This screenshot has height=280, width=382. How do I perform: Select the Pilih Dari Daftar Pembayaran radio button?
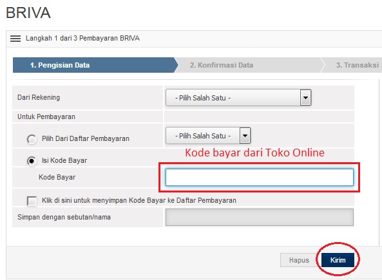(x=32, y=139)
